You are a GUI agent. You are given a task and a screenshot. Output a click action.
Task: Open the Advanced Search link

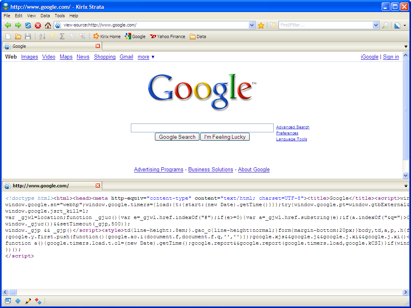pos(293,127)
